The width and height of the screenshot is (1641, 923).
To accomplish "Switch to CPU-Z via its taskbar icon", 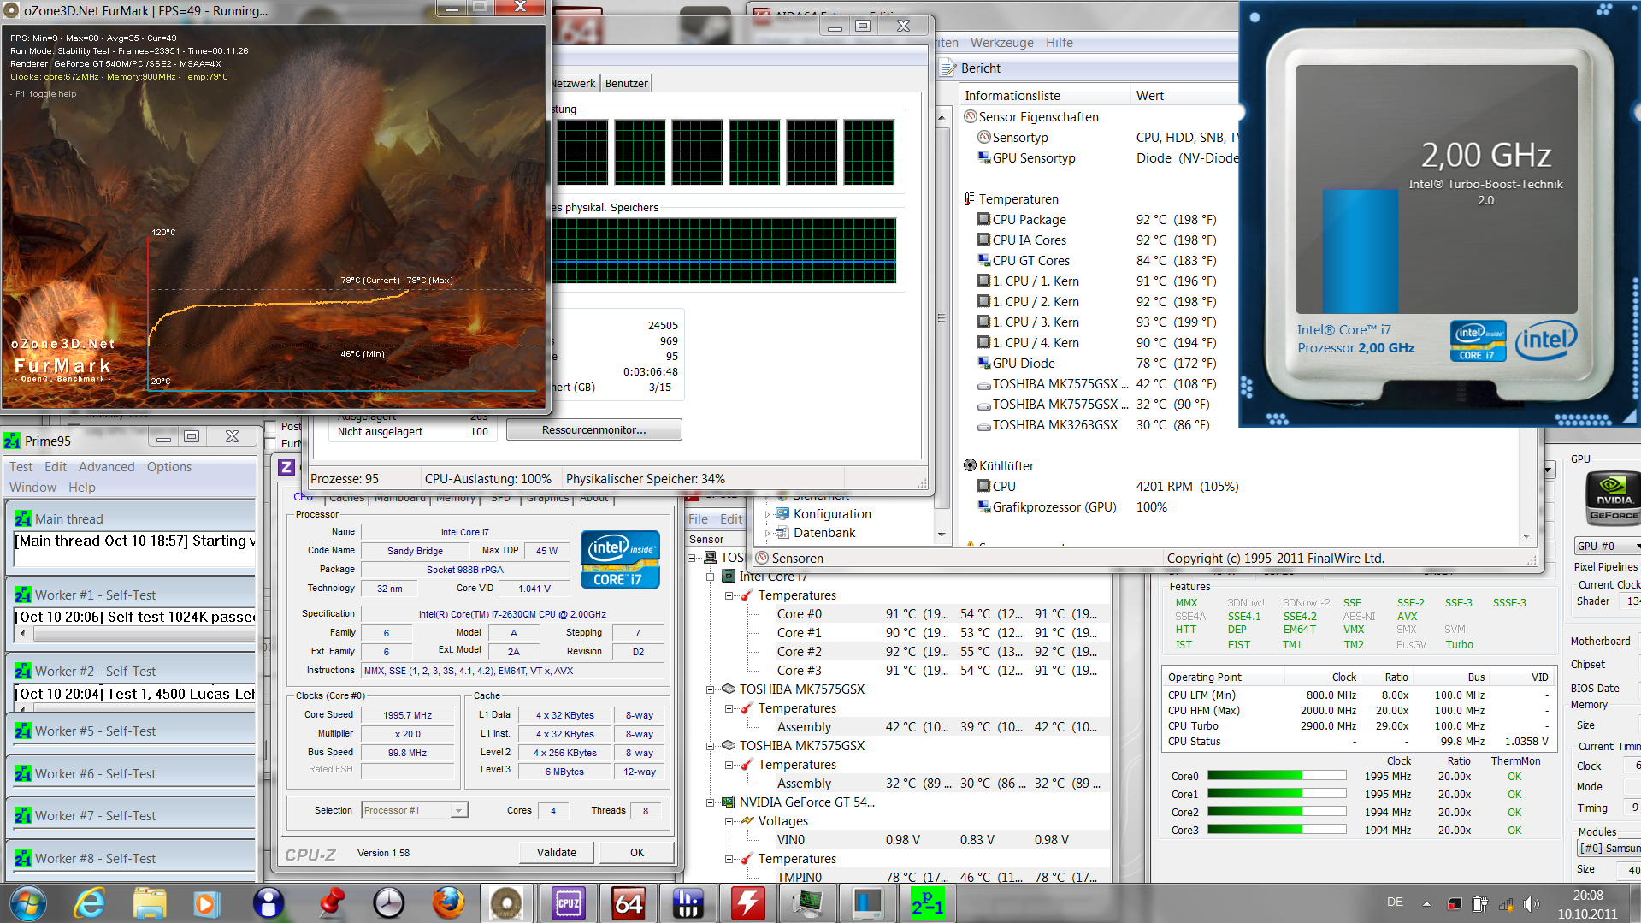I will (569, 903).
